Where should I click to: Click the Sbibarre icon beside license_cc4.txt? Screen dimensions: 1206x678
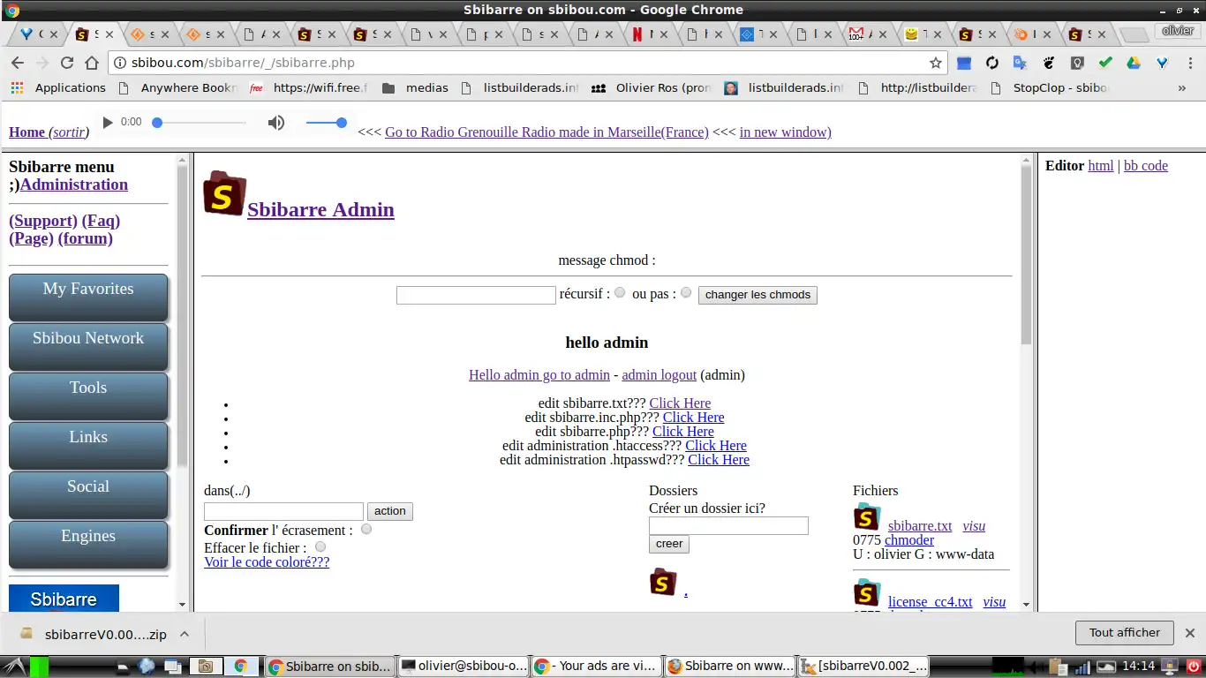pyautogui.click(x=867, y=593)
